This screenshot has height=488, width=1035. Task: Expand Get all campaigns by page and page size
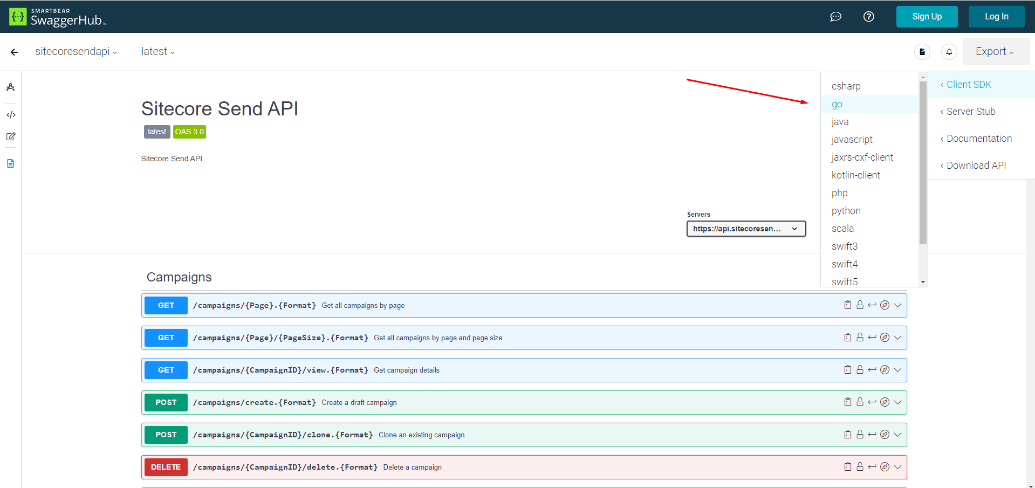click(x=897, y=338)
